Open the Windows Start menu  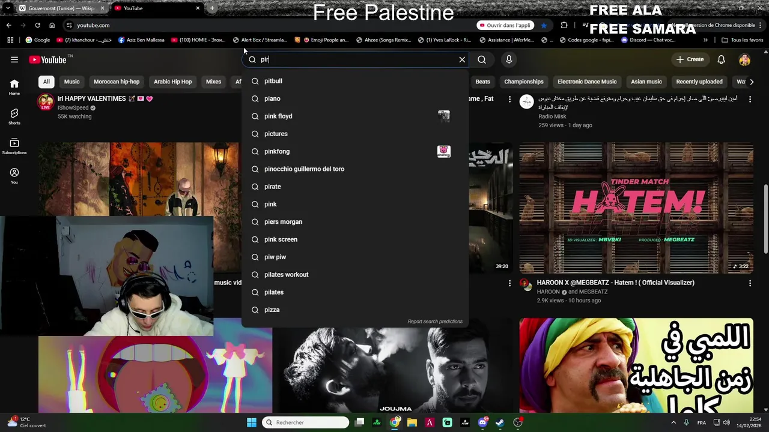[252, 422]
